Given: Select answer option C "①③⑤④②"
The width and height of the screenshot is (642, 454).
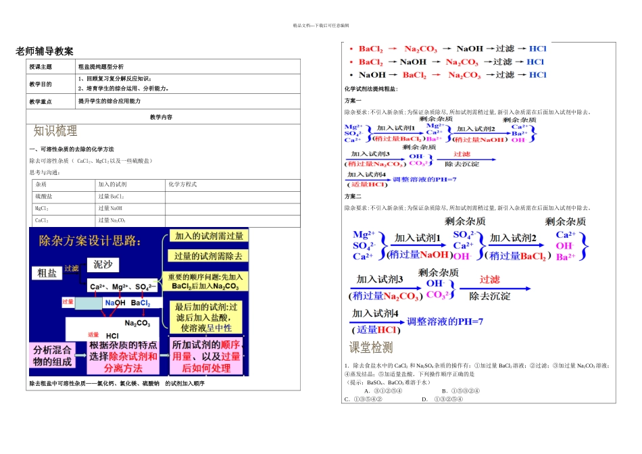Looking at the screenshot, I should 364,399.
